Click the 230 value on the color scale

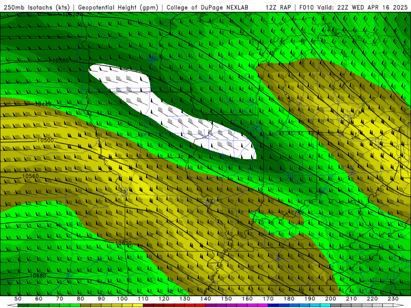click(x=393, y=299)
